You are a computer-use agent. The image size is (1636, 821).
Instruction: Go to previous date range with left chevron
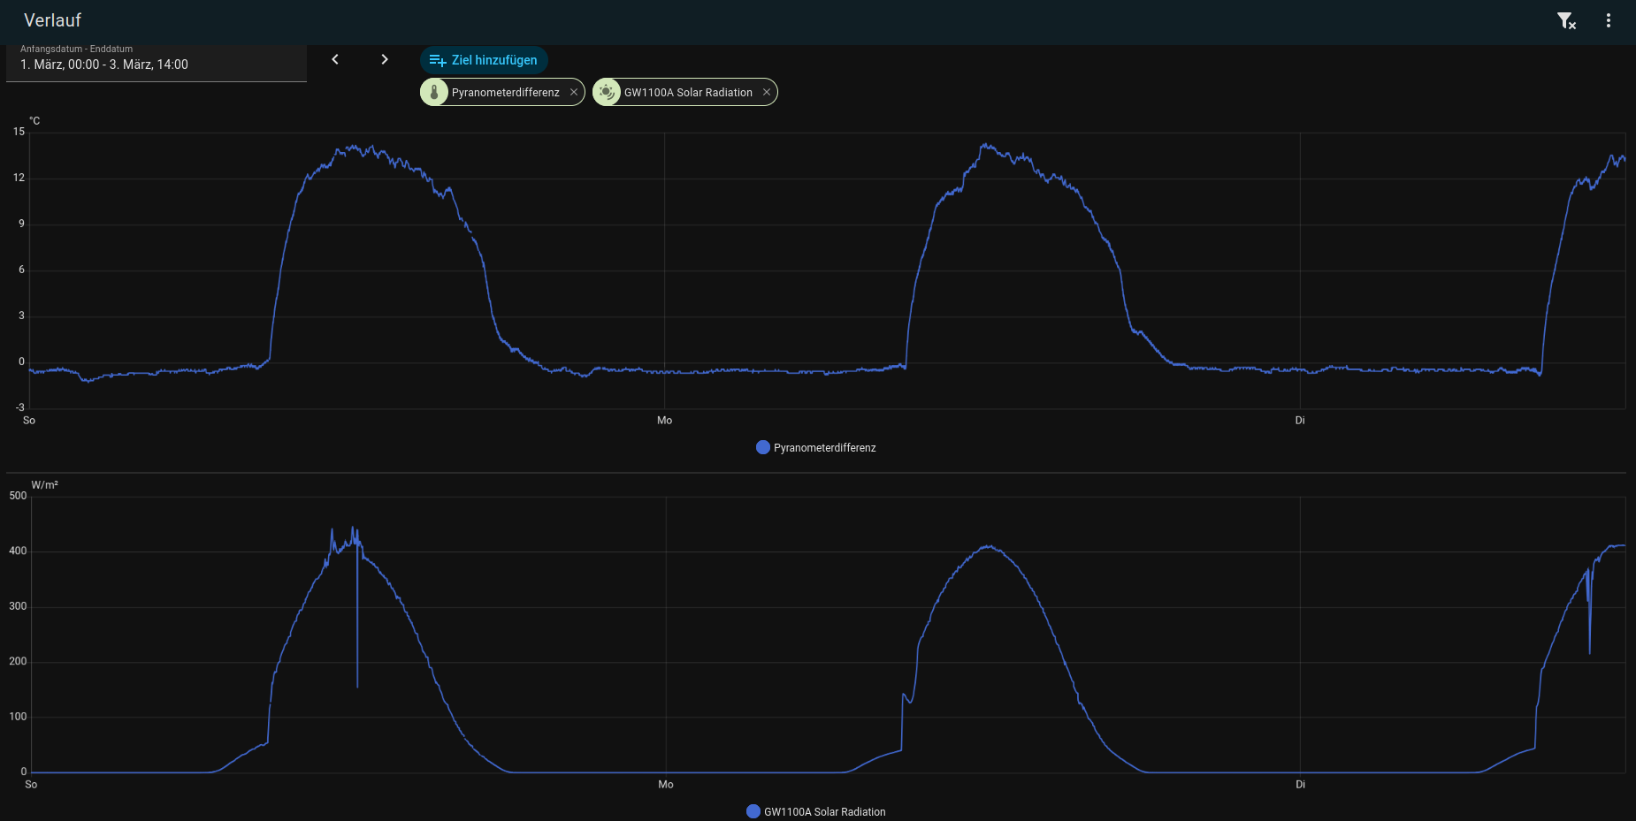(335, 59)
